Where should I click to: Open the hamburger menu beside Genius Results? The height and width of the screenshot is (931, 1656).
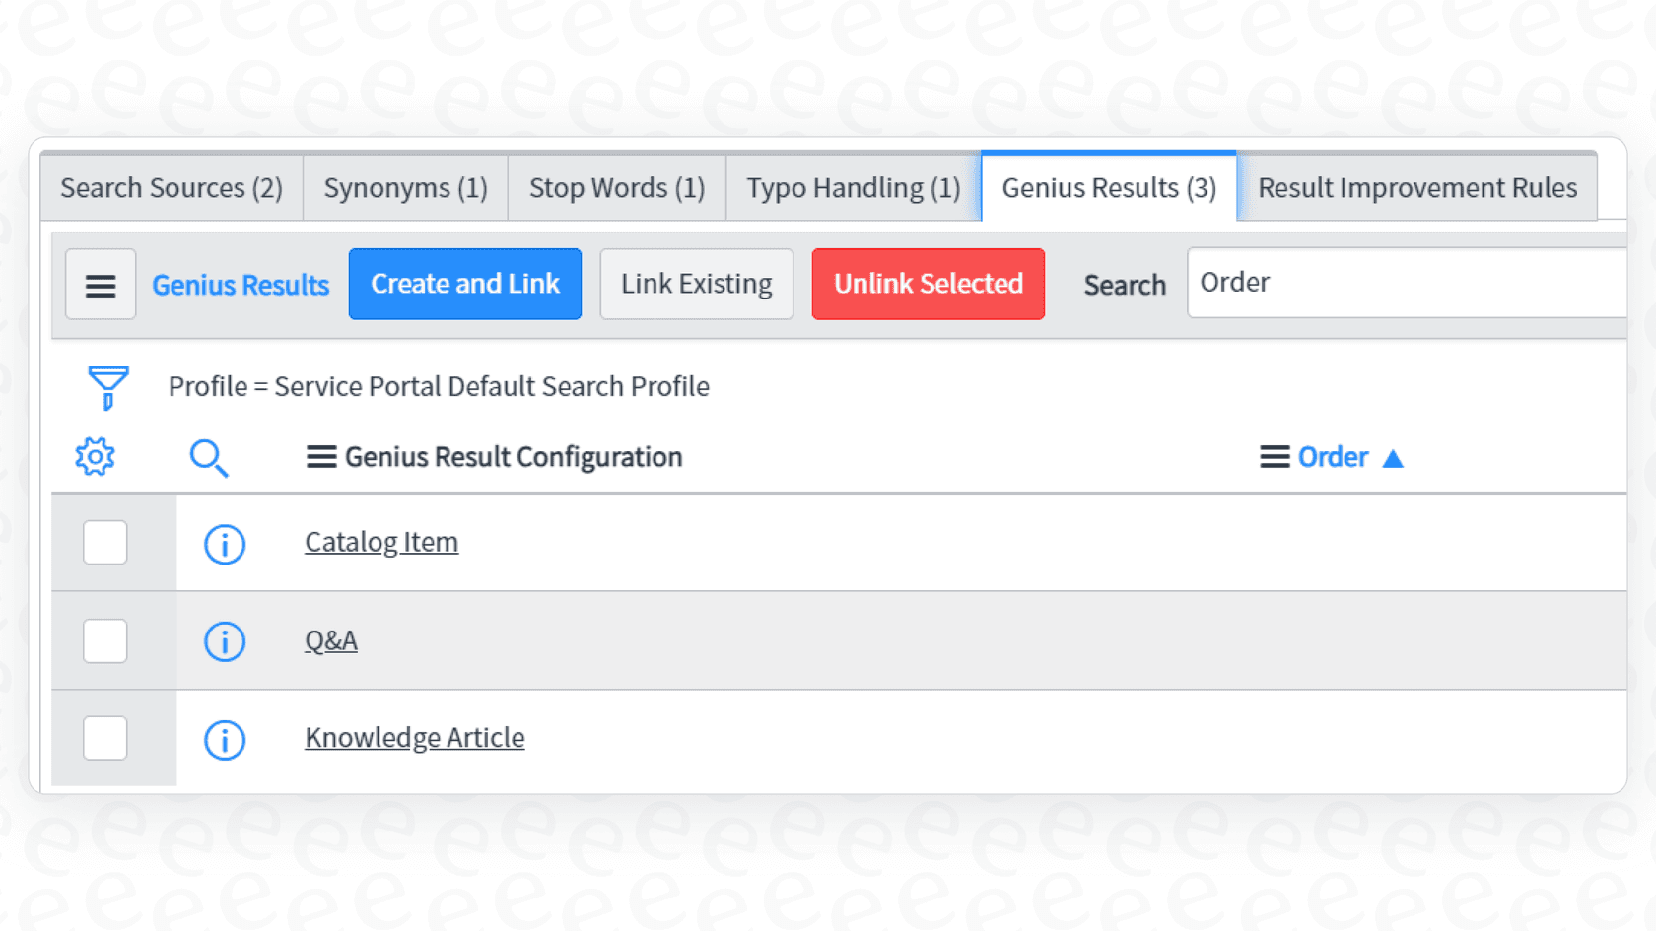coord(100,285)
